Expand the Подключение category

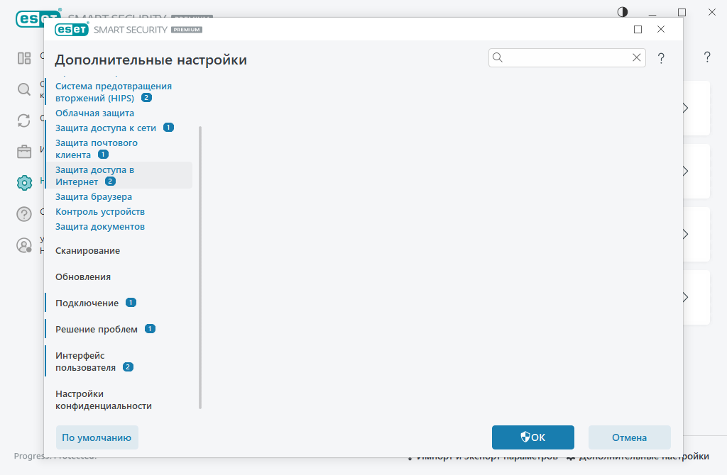click(x=87, y=303)
